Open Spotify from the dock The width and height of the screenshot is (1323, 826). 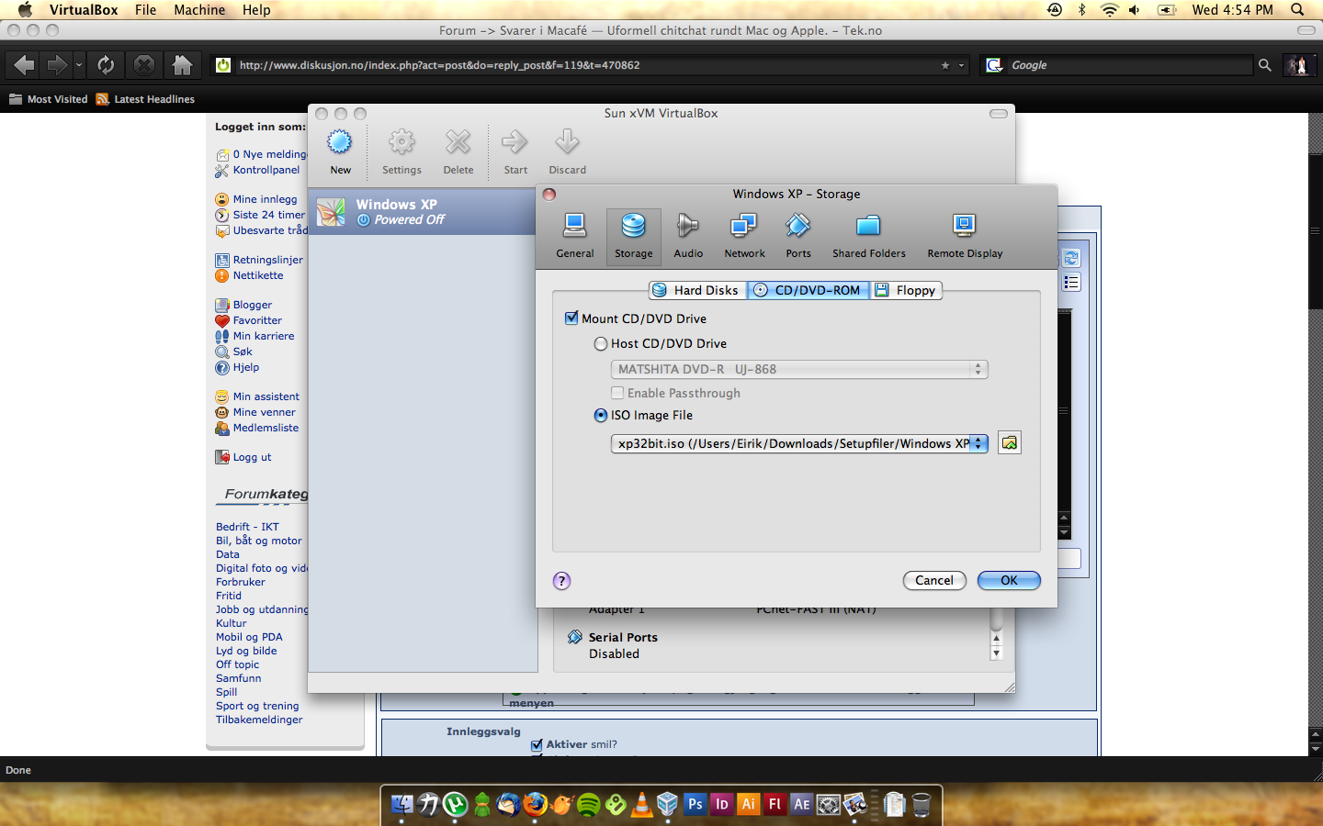(x=589, y=805)
